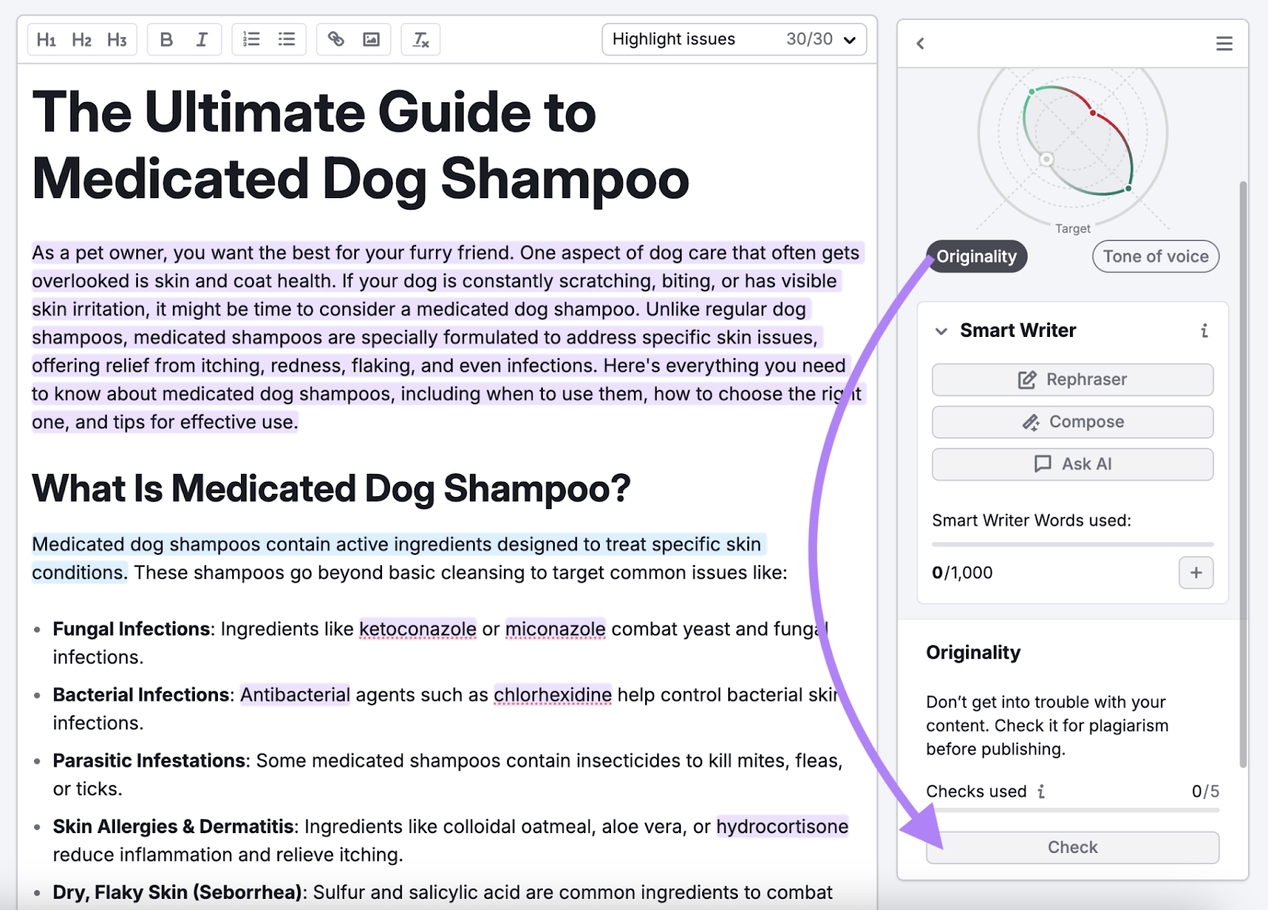Click the Smart Writer words progress bar
This screenshot has height=910, width=1268.
tap(1072, 545)
